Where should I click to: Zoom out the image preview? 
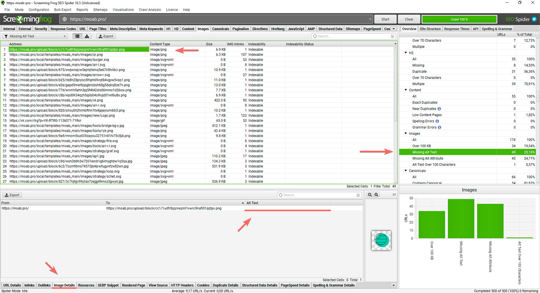pos(369,194)
